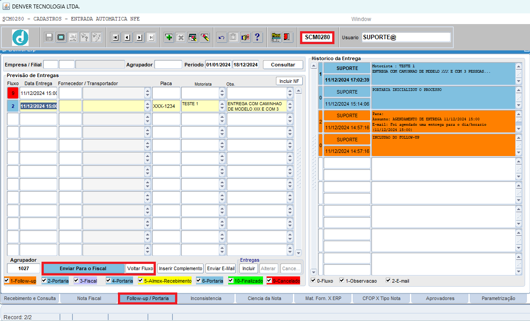Click the Print toolbar icon

pos(73,37)
